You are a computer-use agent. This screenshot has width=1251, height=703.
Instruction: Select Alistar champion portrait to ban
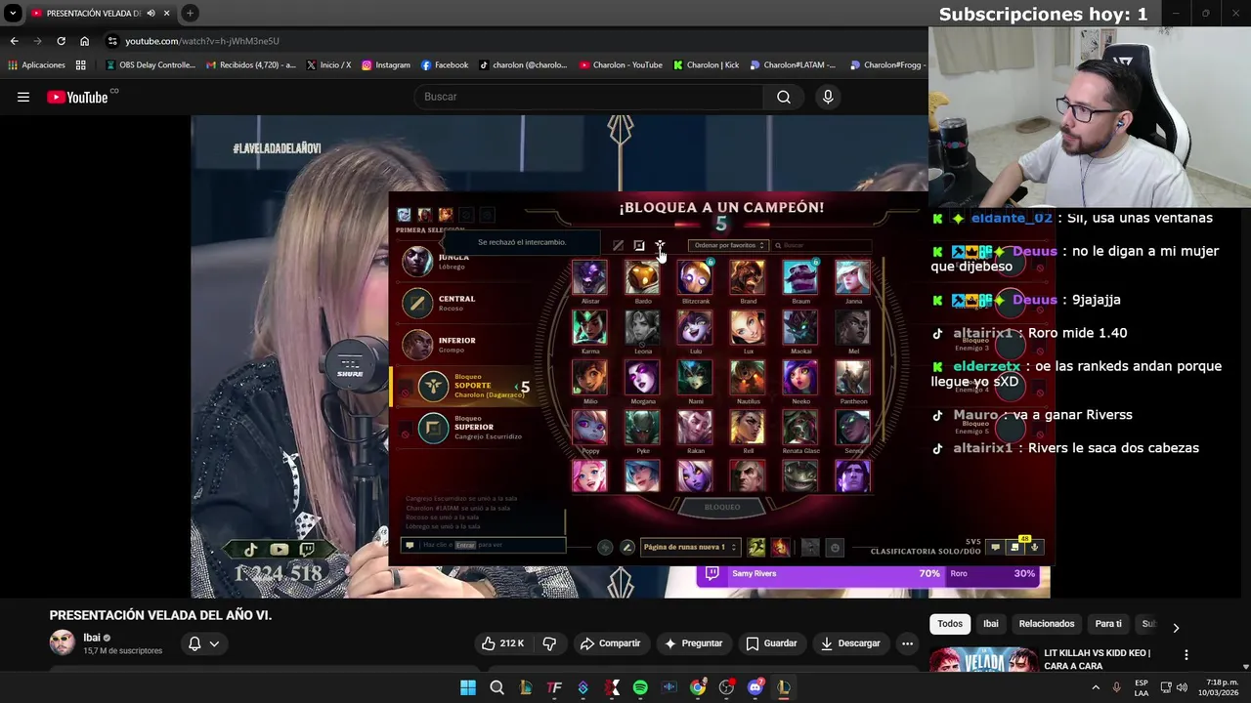point(589,278)
